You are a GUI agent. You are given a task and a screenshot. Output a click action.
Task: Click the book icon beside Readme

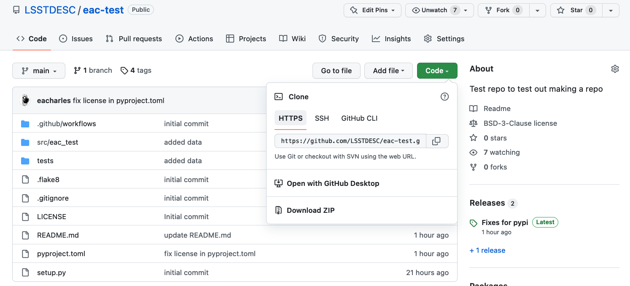click(x=474, y=109)
